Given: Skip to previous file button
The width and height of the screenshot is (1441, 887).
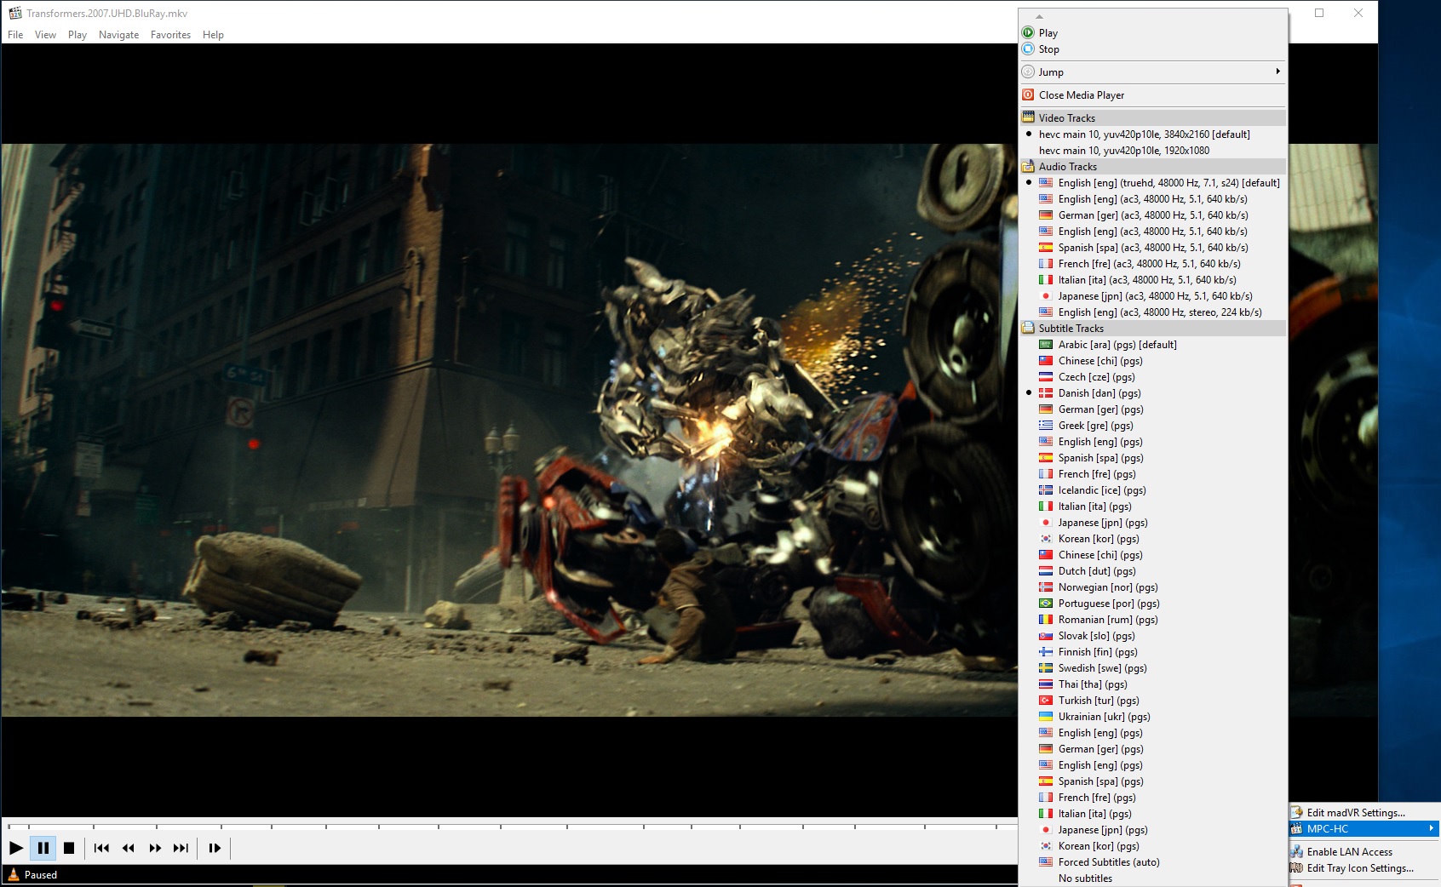Looking at the screenshot, I should pos(101,848).
